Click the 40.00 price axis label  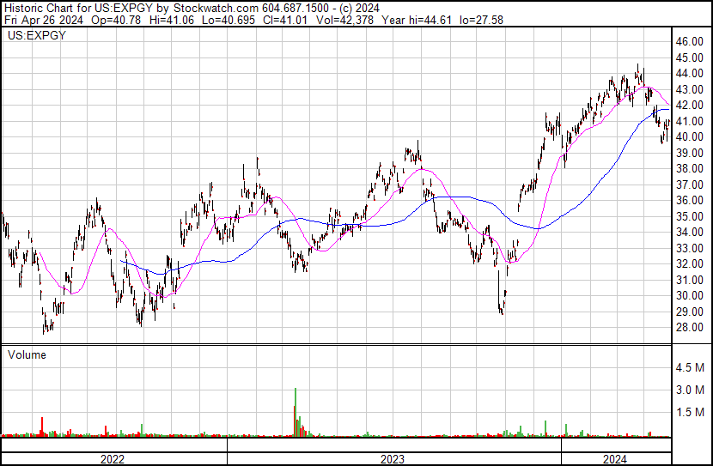click(x=689, y=136)
